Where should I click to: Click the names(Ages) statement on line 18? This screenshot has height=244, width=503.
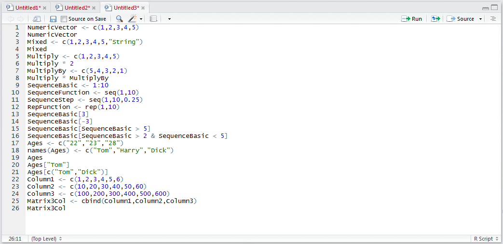[x=100, y=150]
